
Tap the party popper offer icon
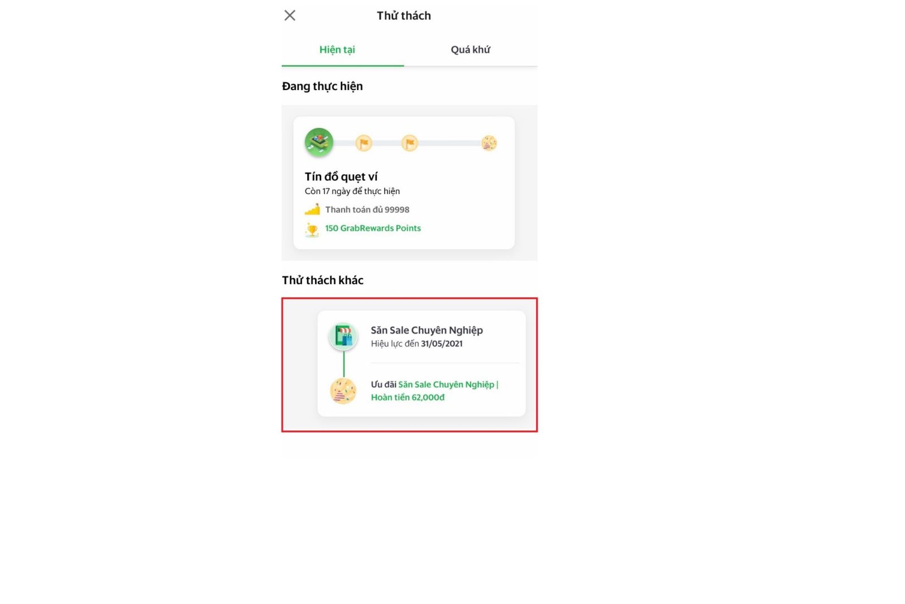343,391
